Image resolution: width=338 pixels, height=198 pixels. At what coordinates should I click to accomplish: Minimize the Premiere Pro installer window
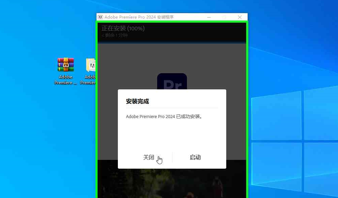(x=209, y=17)
